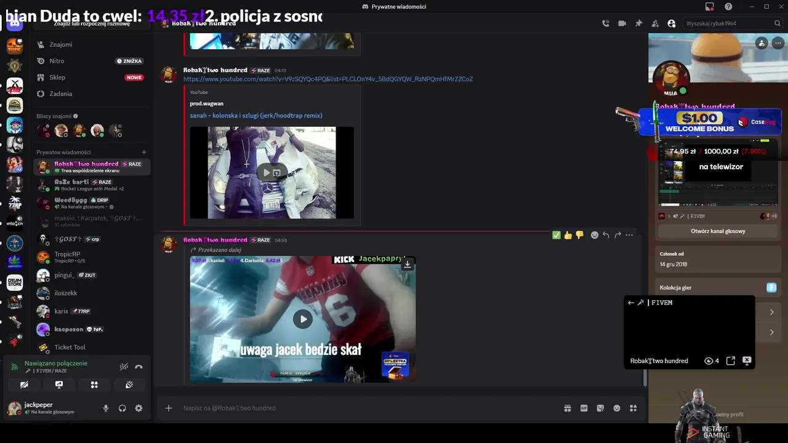Forward the hovered message
788x443 pixels.
pos(617,235)
